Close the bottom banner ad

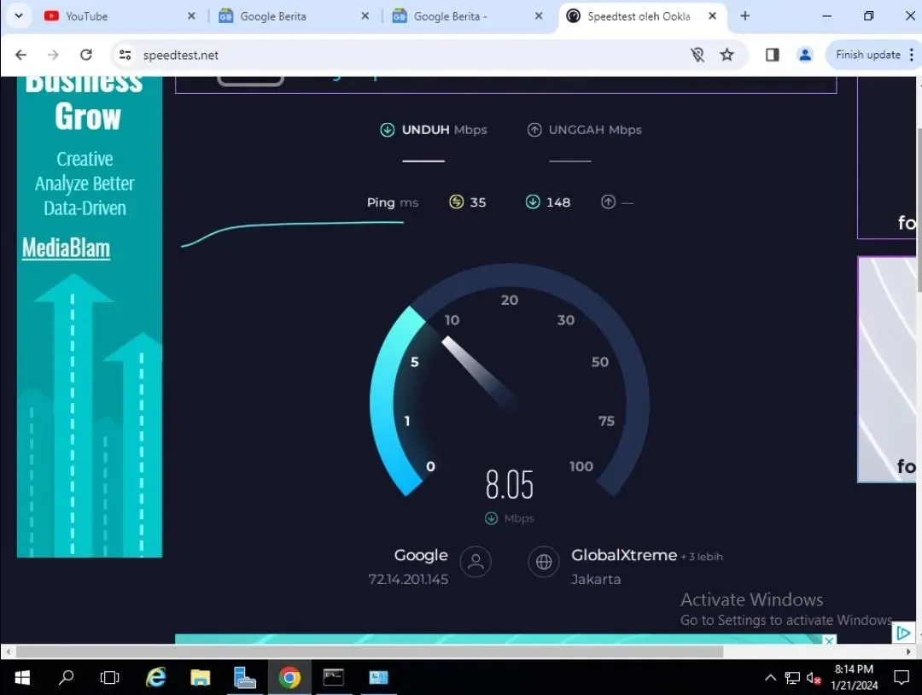[x=829, y=640]
